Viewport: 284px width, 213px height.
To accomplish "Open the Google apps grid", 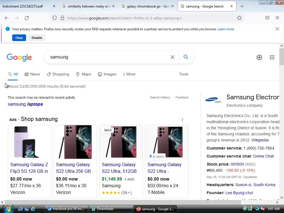I will click(272, 57).
